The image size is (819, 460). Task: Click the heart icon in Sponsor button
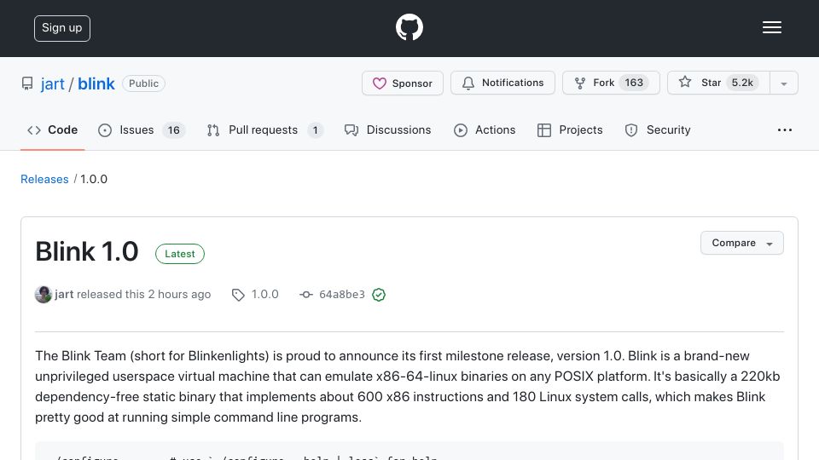click(x=380, y=83)
